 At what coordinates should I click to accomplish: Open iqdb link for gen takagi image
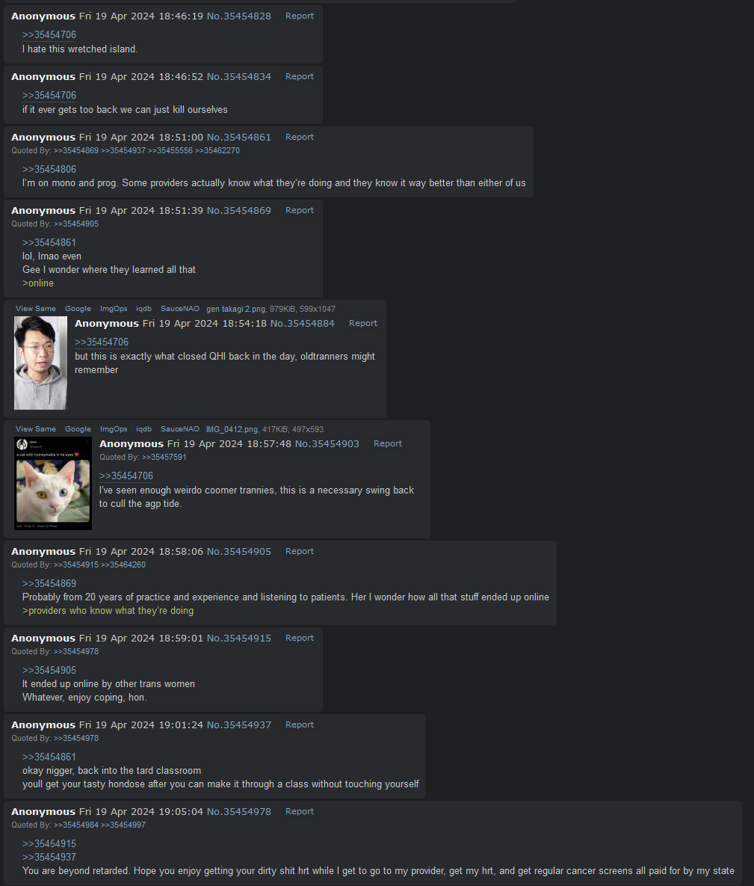tap(143, 309)
